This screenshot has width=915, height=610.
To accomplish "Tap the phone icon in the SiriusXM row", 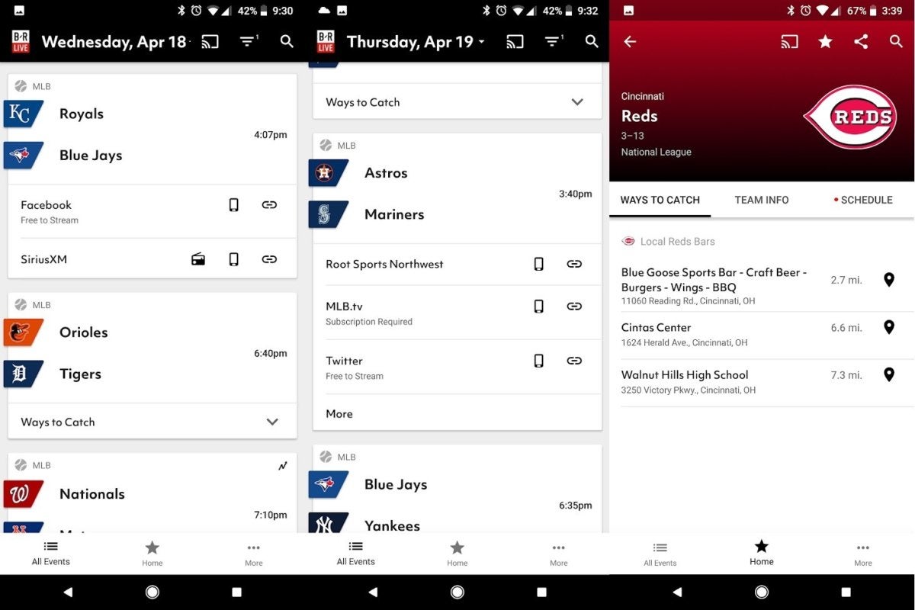I will (234, 259).
